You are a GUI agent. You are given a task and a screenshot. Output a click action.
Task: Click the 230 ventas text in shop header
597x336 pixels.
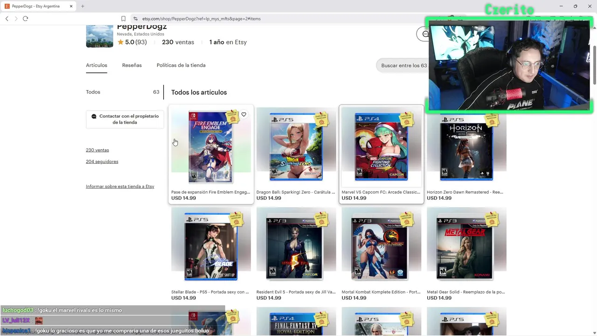(178, 42)
